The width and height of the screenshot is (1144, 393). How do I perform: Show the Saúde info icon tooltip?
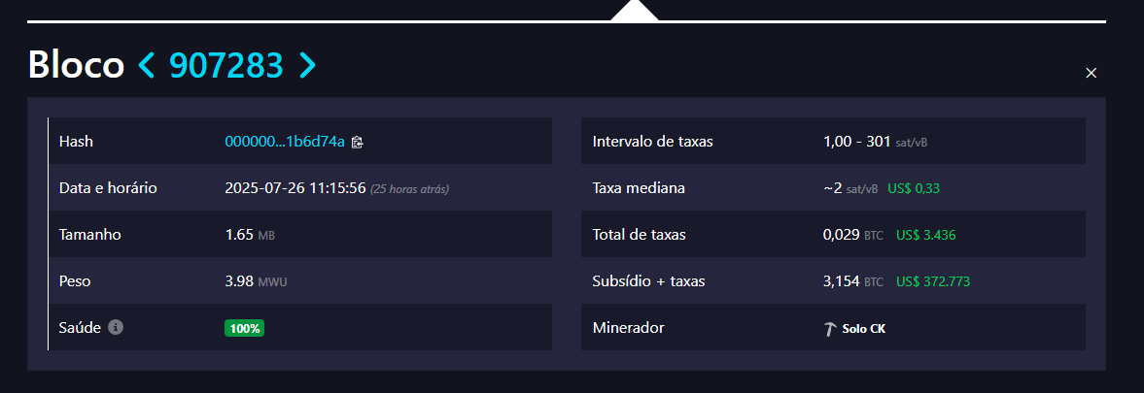(x=116, y=327)
